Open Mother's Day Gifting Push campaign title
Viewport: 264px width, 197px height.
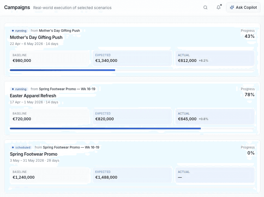(36, 37)
